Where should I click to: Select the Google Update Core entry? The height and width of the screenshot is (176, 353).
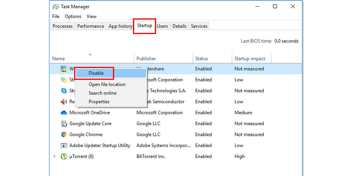(90, 124)
